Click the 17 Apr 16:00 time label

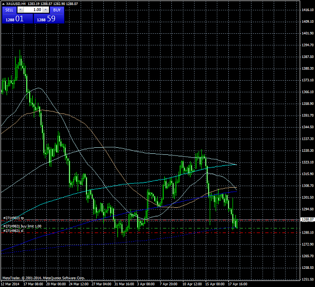point(237,284)
